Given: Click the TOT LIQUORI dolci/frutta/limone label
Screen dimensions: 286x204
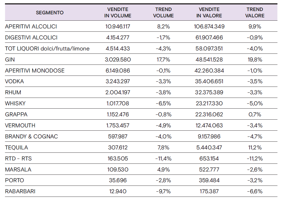Looking at the screenshot, I should 47,49.
